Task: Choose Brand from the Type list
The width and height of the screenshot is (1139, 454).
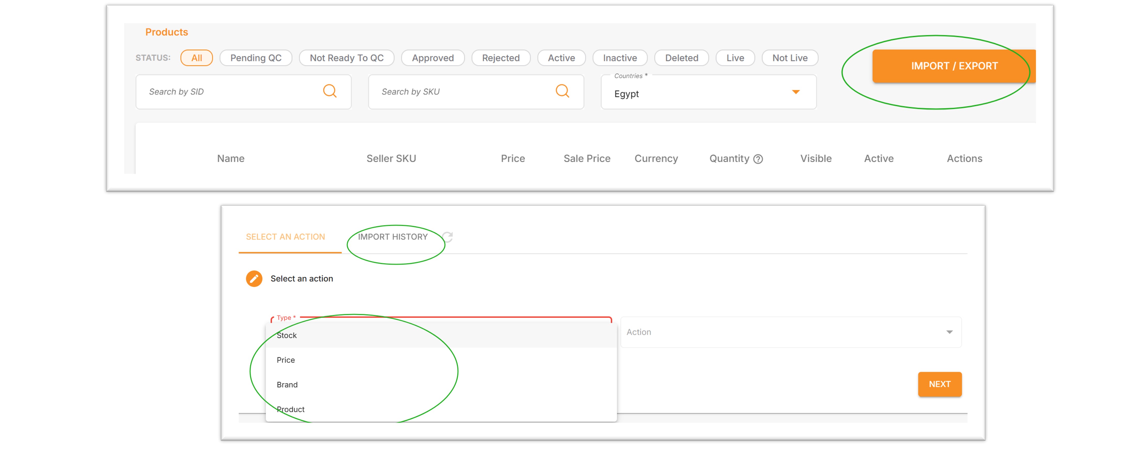Action: [x=441, y=384]
